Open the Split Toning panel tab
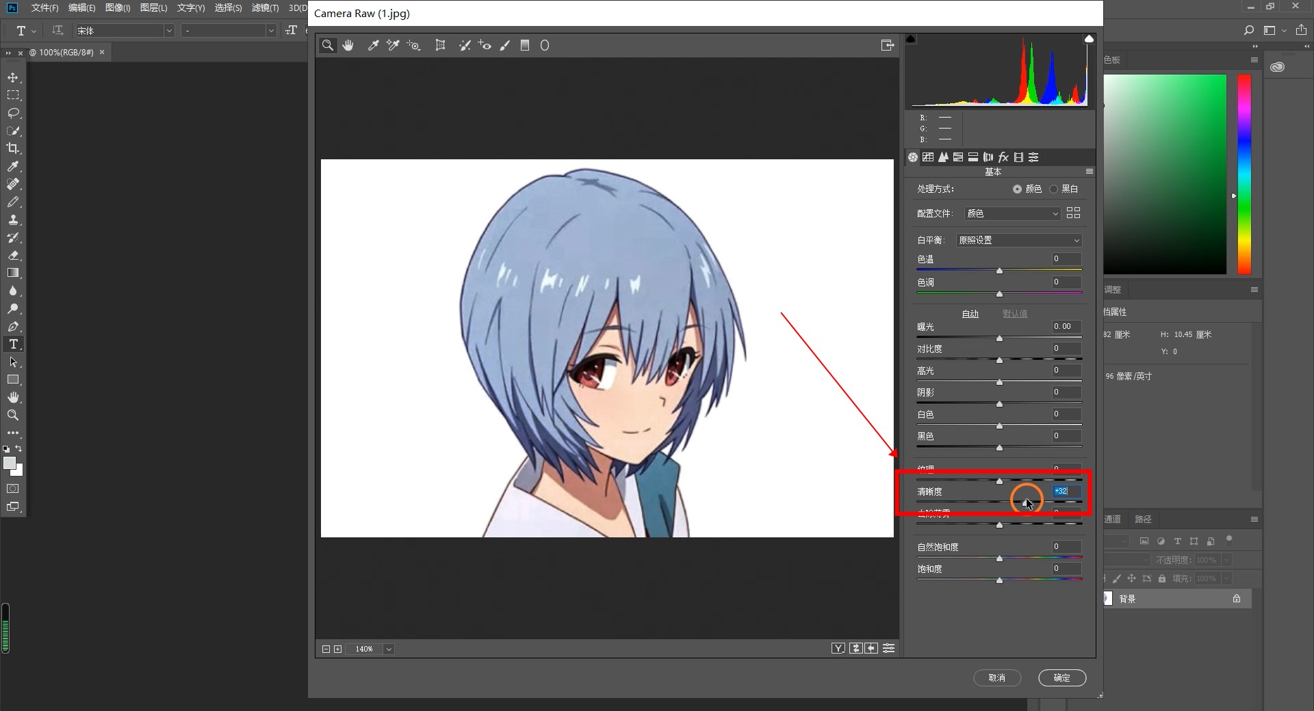Screen dimensions: 1314x711 tap(973, 157)
